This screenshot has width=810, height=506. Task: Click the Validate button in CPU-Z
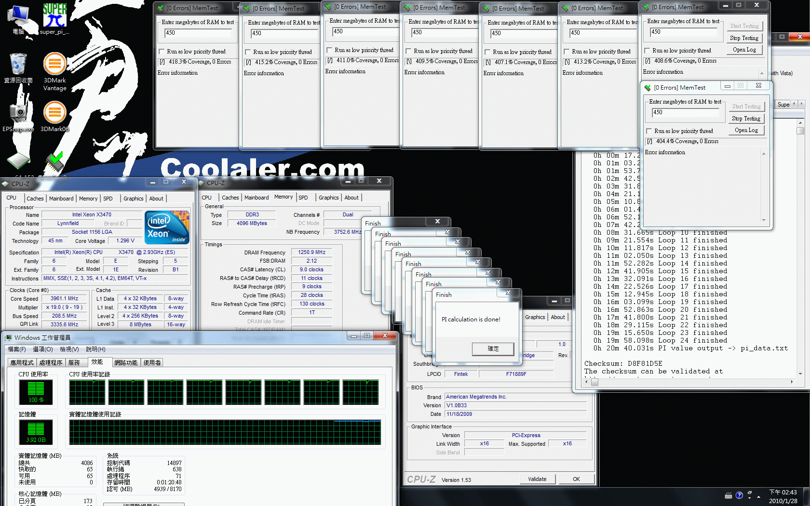tap(537, 479)
